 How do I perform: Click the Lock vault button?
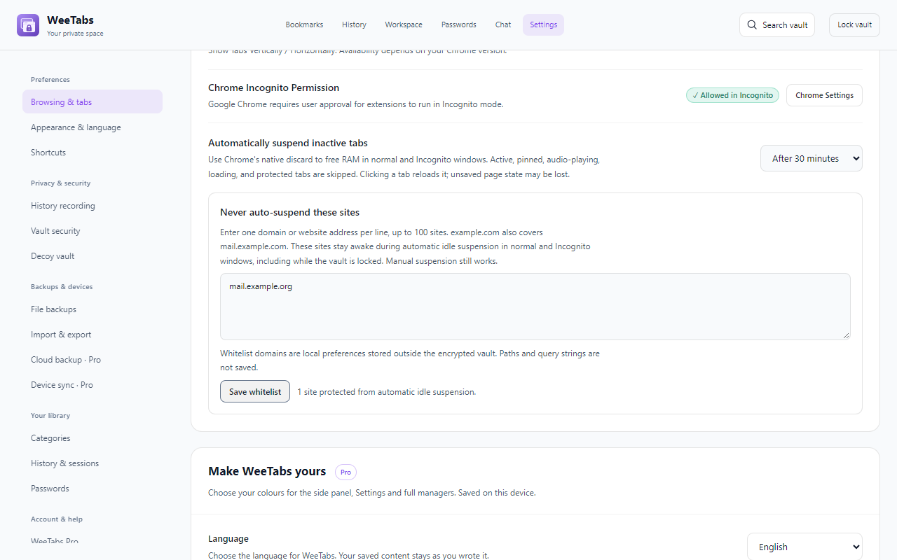click(x=854, y=25)
